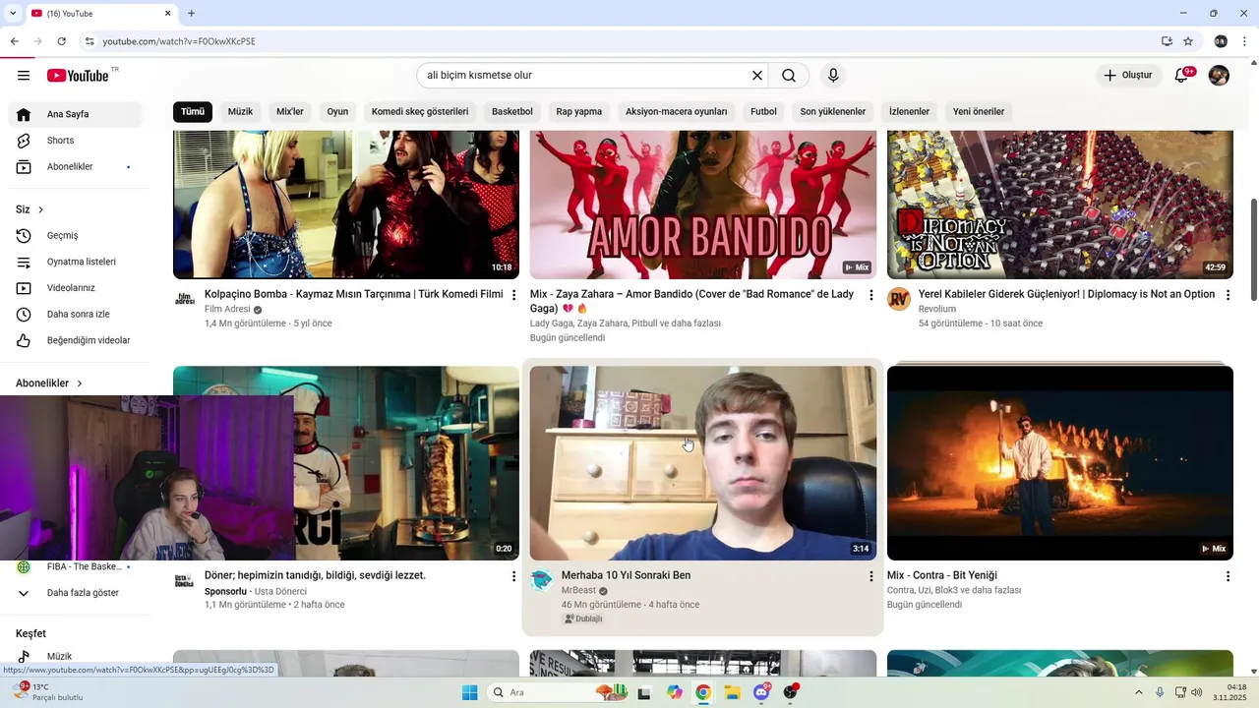This screenshot has width=1259, height=708.
Task: Open the MrBeast channel avatar
Action: tap(542, 580)
